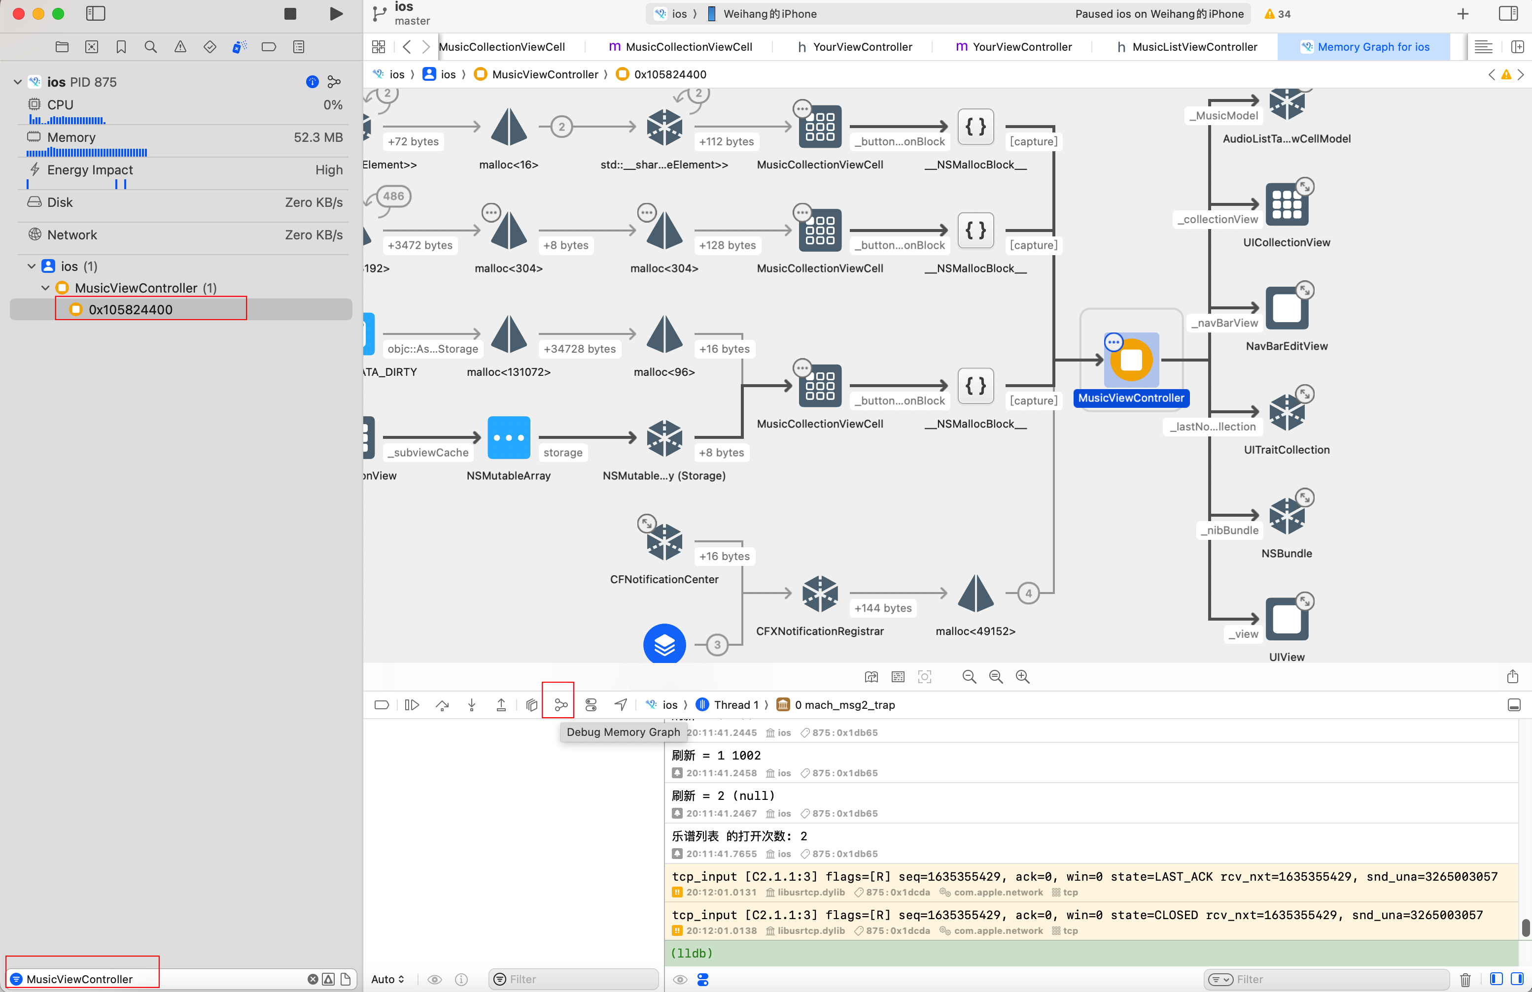Screen dimensions: 1532x992
Task: Open Debug View Hierarchy
Action: pyautogui.click(x=531, y=705)
